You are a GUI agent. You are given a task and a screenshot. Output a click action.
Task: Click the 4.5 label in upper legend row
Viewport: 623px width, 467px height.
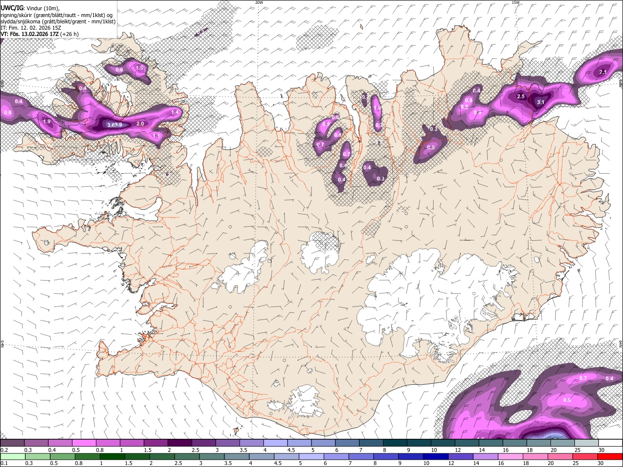pos(292,450)
